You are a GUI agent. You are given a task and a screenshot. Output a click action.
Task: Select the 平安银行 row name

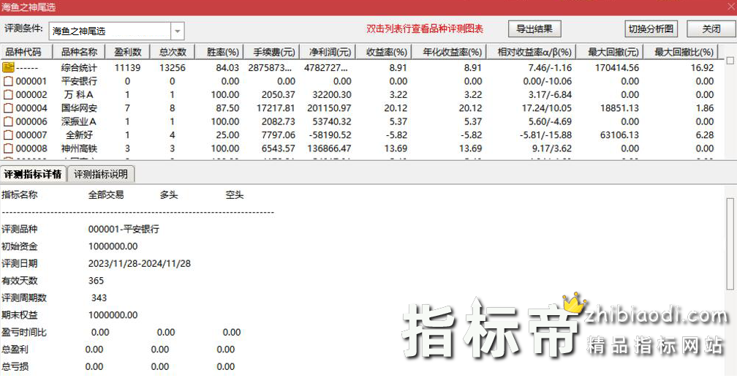tap(80, 81)
